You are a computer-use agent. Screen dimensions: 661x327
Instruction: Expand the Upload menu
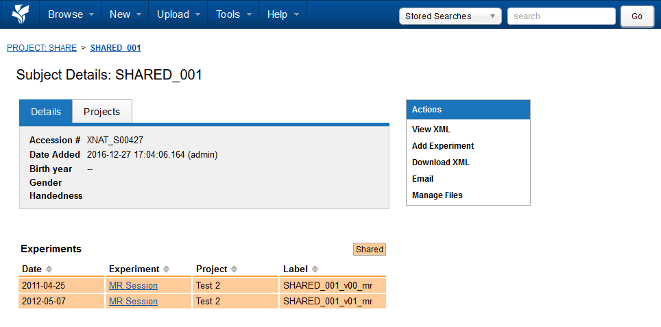tap(178, 14)
